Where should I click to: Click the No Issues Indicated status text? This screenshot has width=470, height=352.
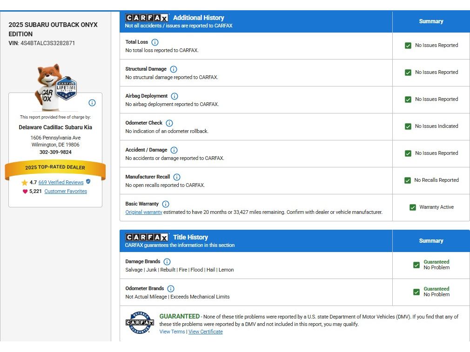pos(436,126)
